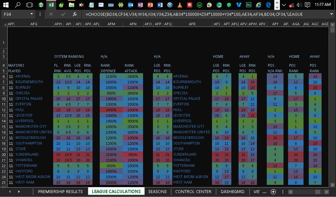The height and width of the screenshot is (197, 336).
Task: Open the Windows Start menu
Action: (x=6, y=5)
